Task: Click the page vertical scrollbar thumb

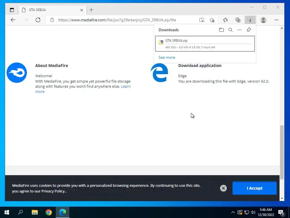Action: pyautogui.click(x=282, y=152)
